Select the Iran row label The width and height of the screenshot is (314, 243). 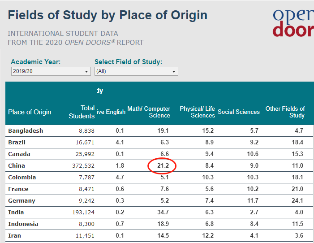pos(15,235)
